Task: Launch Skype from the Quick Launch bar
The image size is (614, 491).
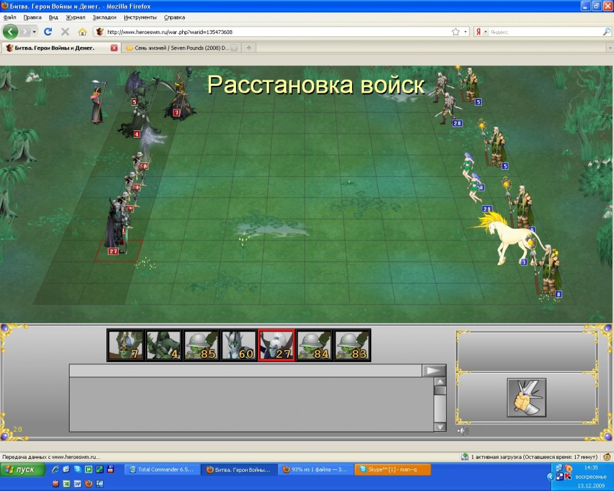Action: coord(78,469)
